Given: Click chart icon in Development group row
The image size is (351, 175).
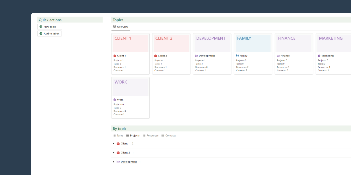Looking at the screenshot, I should 118,162.
